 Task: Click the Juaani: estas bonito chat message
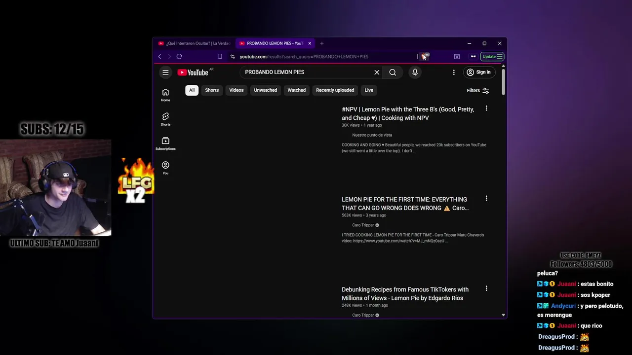point(575,284)
